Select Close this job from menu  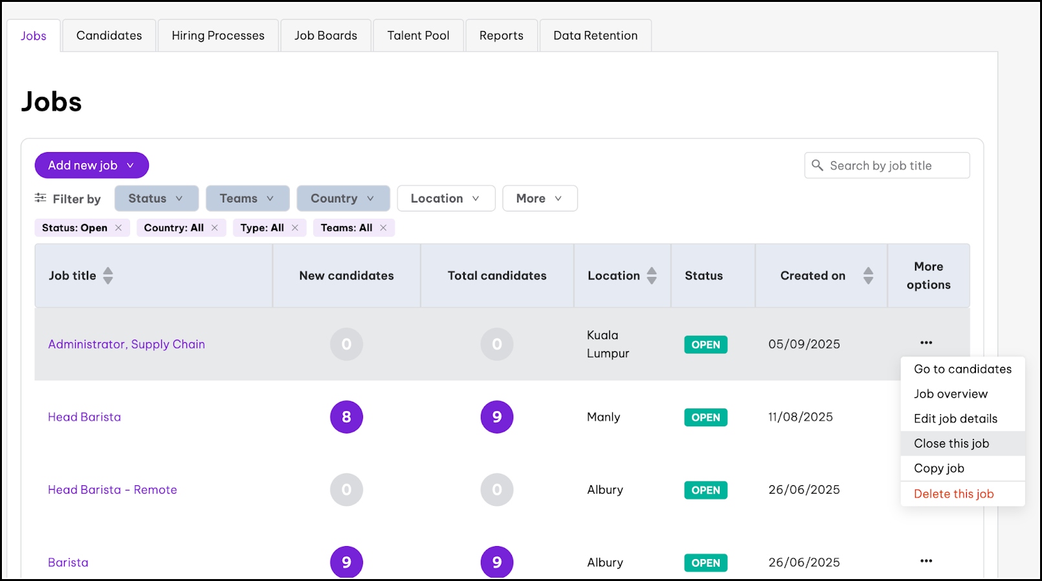951,444
